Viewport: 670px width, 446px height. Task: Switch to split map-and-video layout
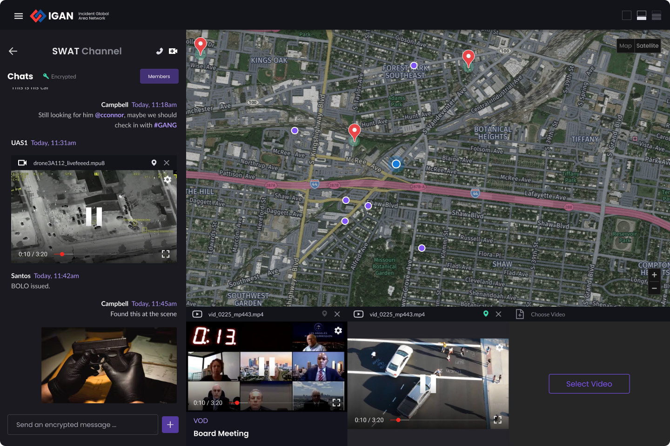click(x=642, y=16)
